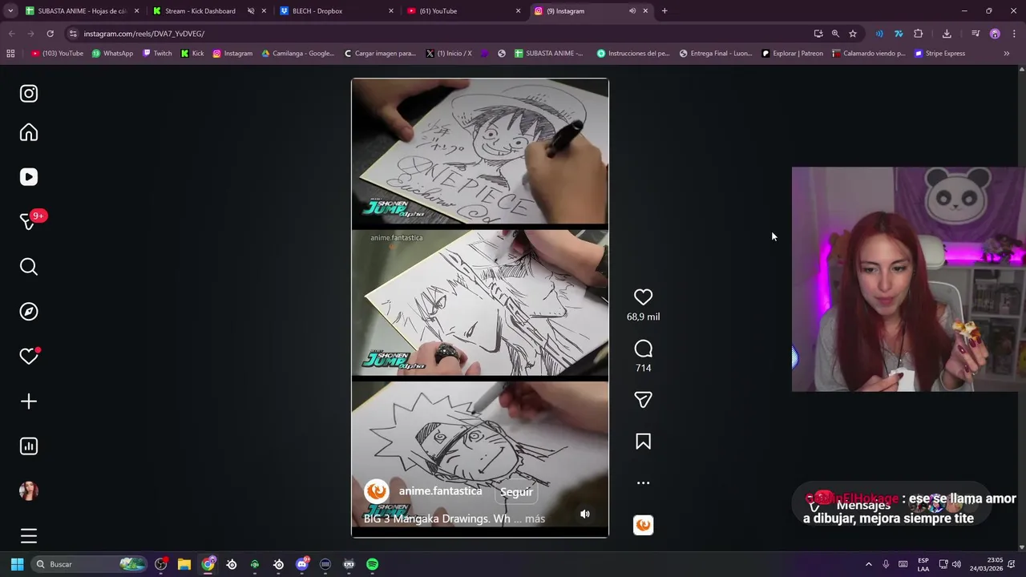
Task: Switch language using ESP LAA indicator
Action: pyautogui.click(x=923, y=564)
